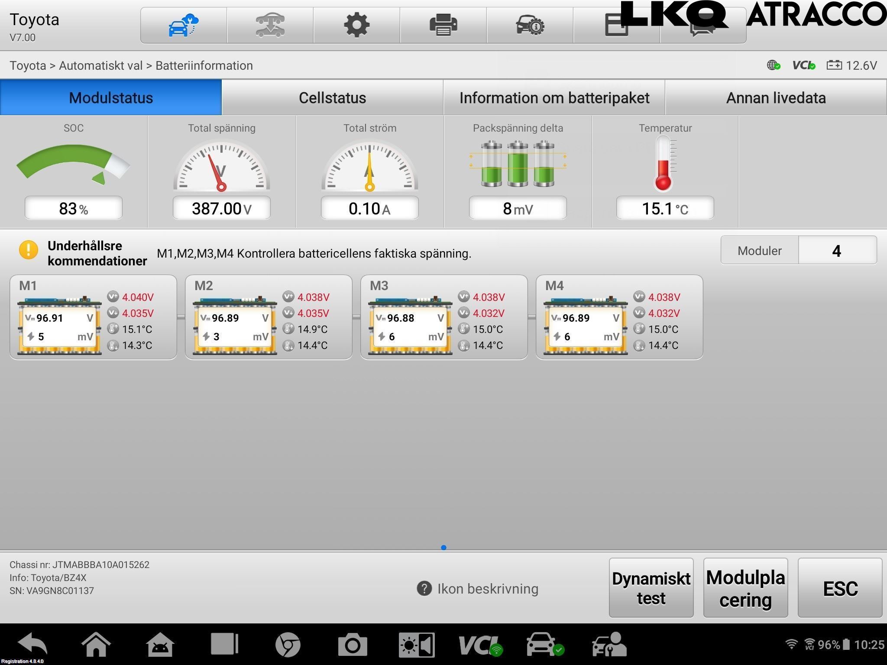This screenshot has width=887, height=665.
Task: Open the Chrome browser icon
Action: click(288, 645)
